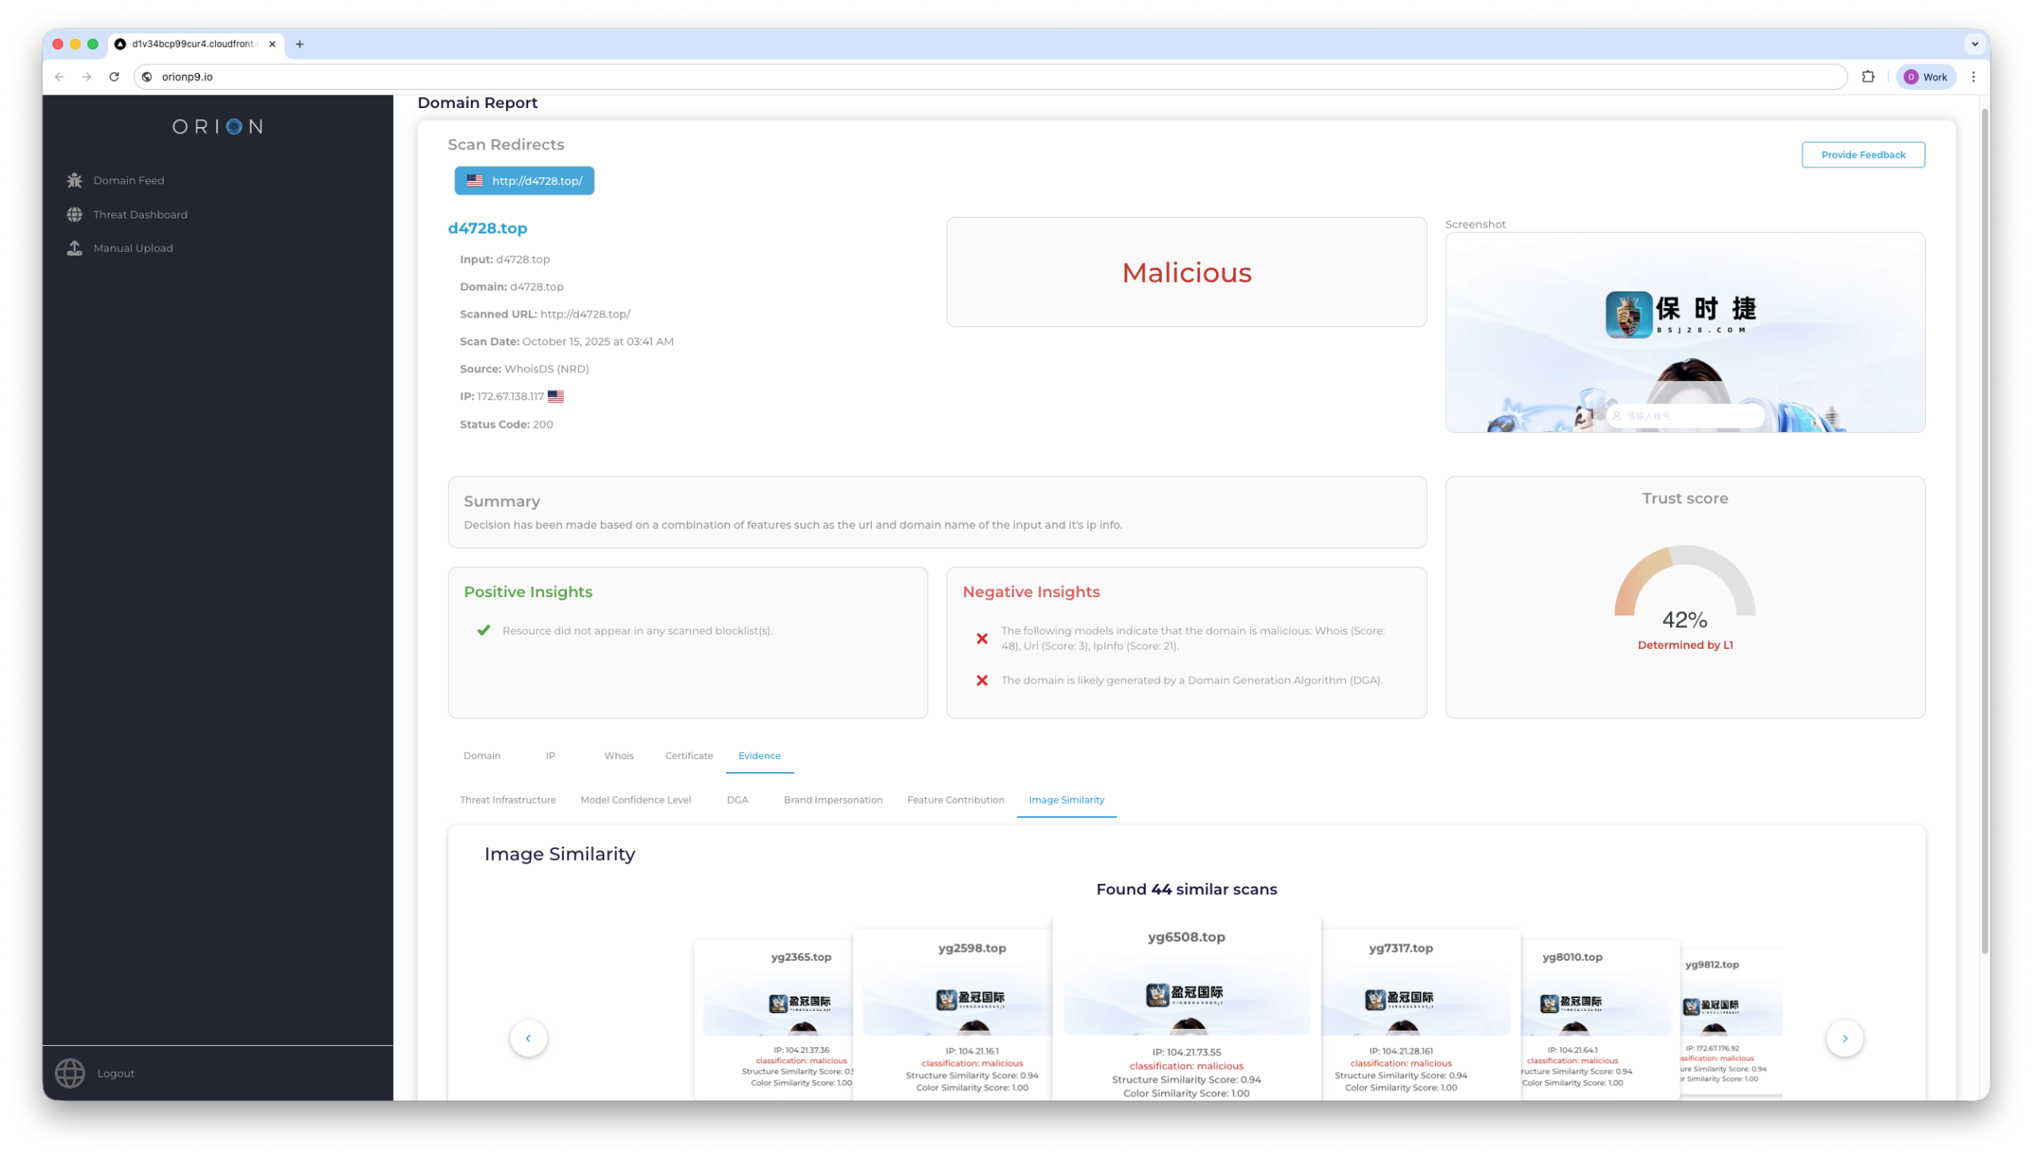Open a new browser tab

point(299,44)
